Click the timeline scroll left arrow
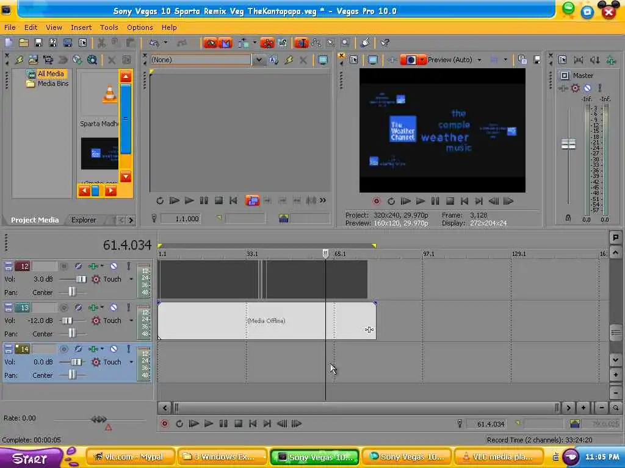625x468 pixels. (x=165, y=408)
